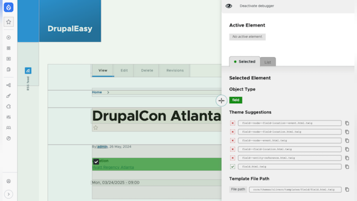Click green check beside field.html.twig

233,167
